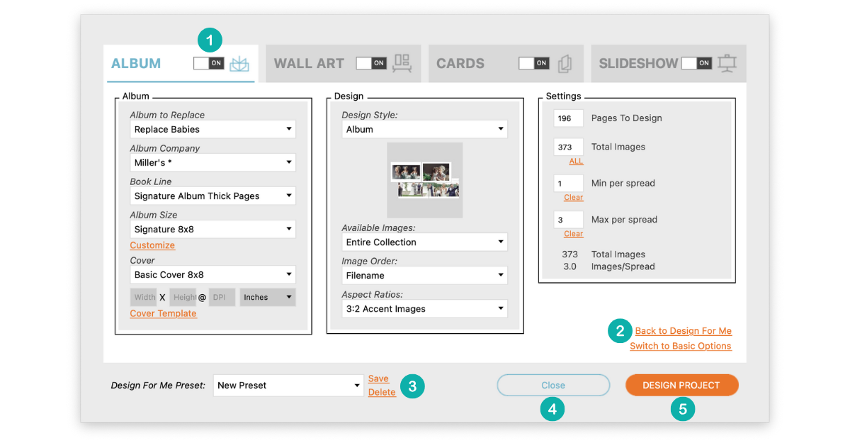Click the Min per spread field

pyautogui.click(x=569, y=183)
